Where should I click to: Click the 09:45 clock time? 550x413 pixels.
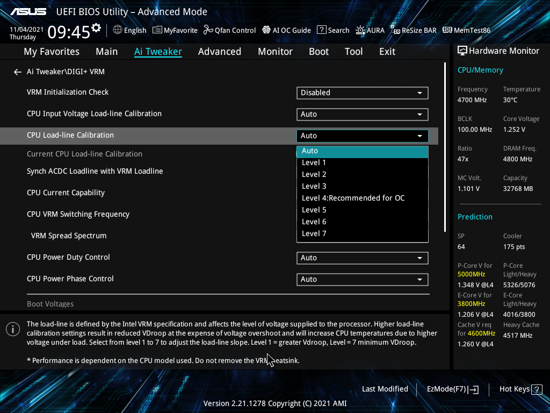(x=69, y=32)
